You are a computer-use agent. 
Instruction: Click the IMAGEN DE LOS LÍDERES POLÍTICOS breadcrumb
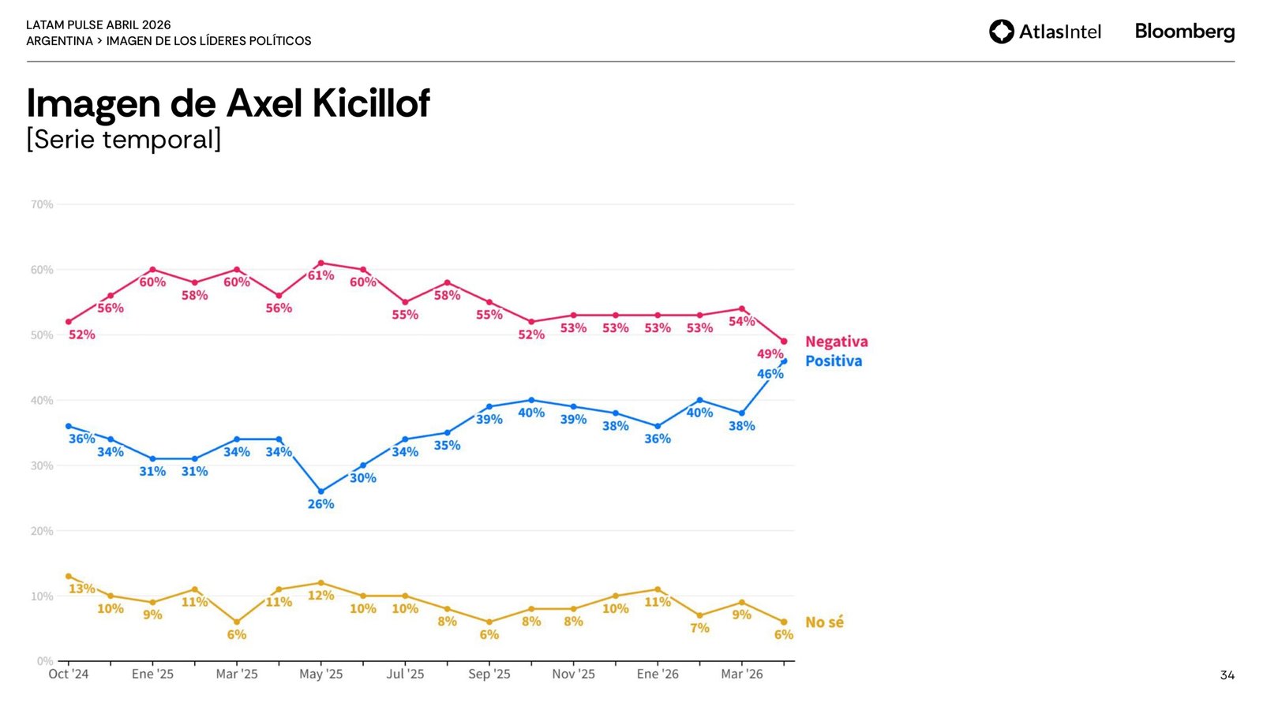[x=208, y=41]
